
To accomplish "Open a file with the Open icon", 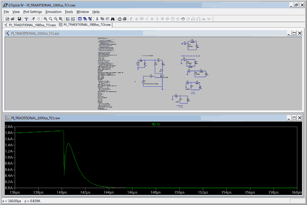I will (x=13, y=19).
